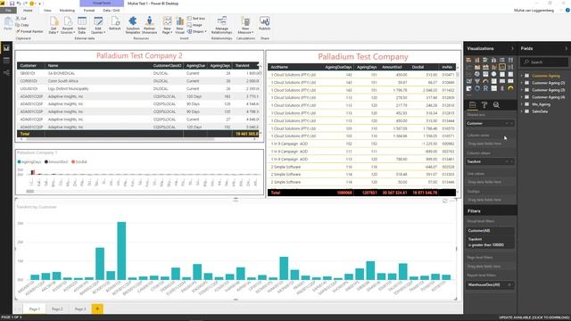Open the Format paint roller tab
The width and height of the screenshot is (571, 321).
pos(484,105)
